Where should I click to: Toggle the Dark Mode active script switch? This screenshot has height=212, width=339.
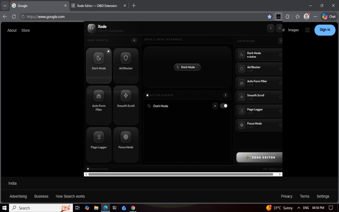(224, 106)
